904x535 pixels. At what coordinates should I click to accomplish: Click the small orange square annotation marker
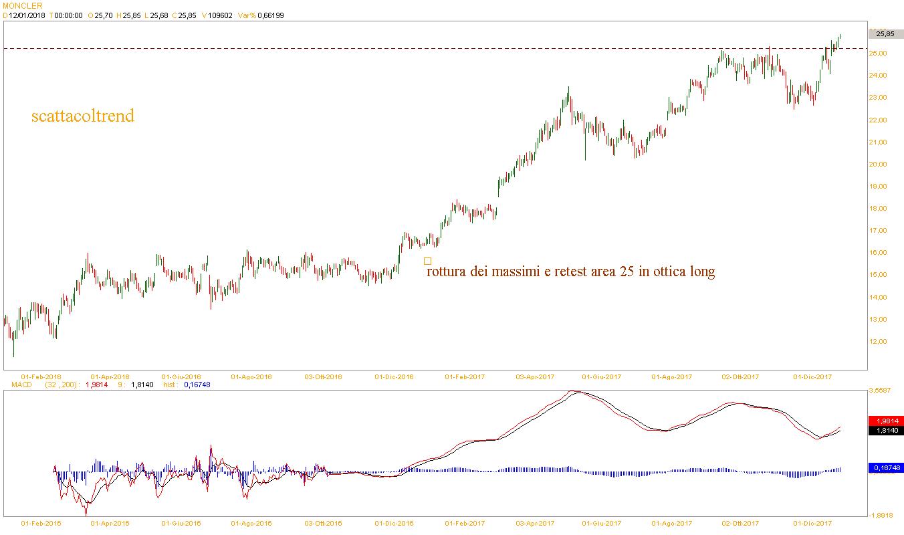428,261
